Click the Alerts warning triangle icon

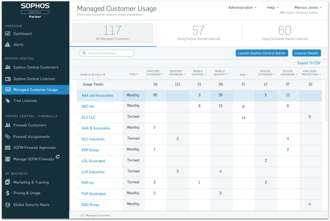point(8,45)
